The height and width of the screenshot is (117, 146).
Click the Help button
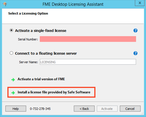[16, 109]
